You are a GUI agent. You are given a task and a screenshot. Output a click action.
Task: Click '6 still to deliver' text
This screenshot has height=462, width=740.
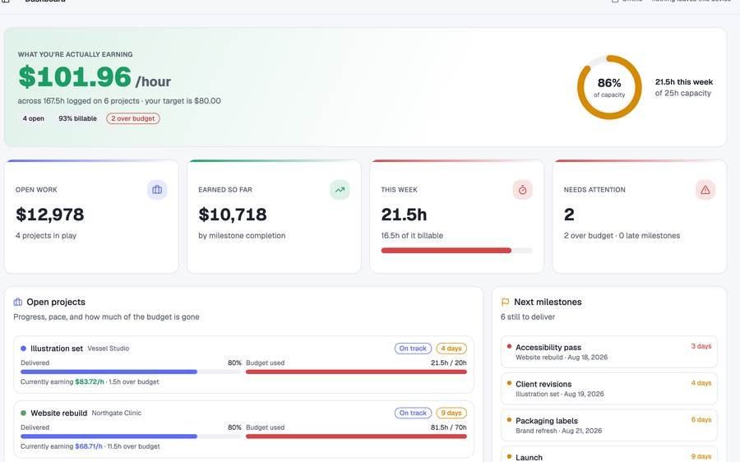point(528,317)
